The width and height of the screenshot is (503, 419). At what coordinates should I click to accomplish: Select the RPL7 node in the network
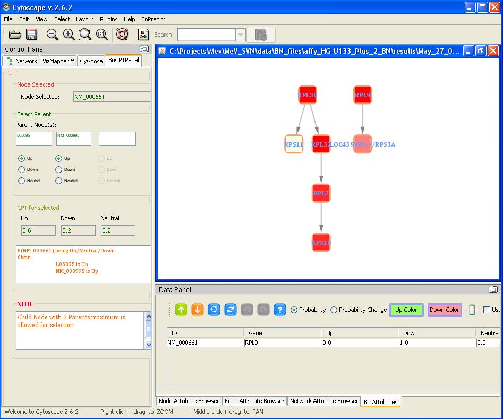(321, 193)
